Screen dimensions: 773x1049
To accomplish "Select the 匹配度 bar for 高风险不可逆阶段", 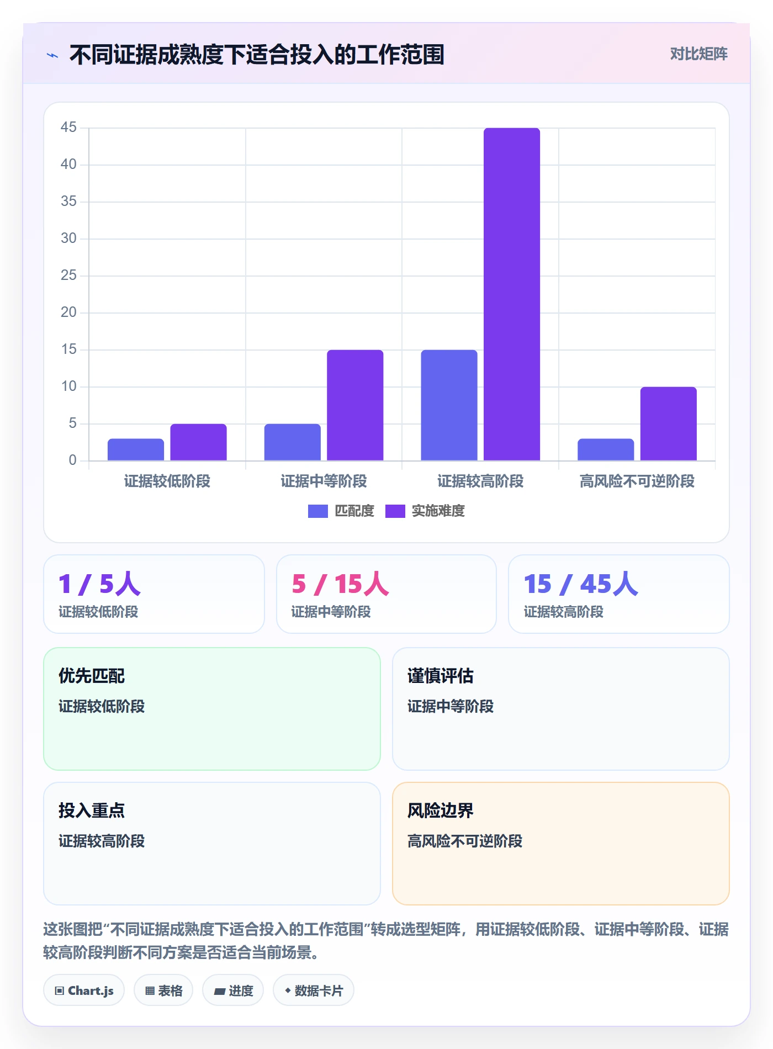I will (606, 449).
